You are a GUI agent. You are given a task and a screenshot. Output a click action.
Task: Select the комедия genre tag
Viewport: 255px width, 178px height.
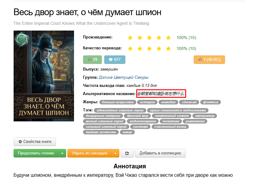tap(168, 102)
